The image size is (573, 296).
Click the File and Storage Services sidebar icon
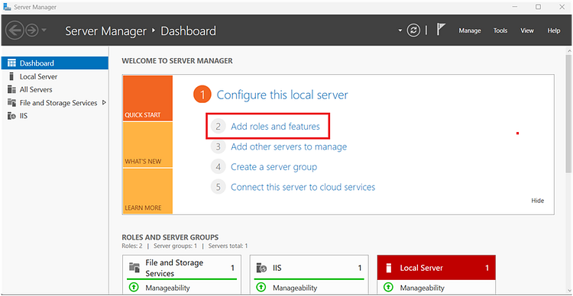pos(11,103)
